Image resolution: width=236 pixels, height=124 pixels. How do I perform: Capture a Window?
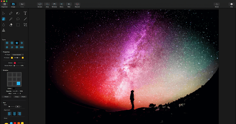(54, 5)
